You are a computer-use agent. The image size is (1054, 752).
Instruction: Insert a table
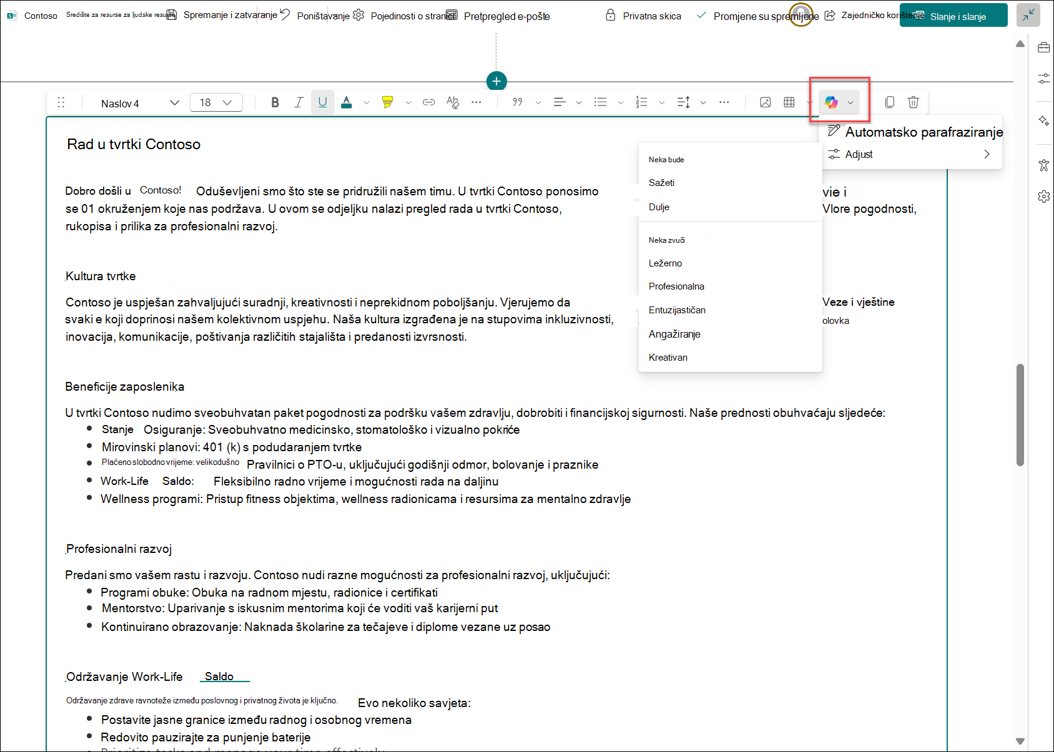(x=789, y=102)
